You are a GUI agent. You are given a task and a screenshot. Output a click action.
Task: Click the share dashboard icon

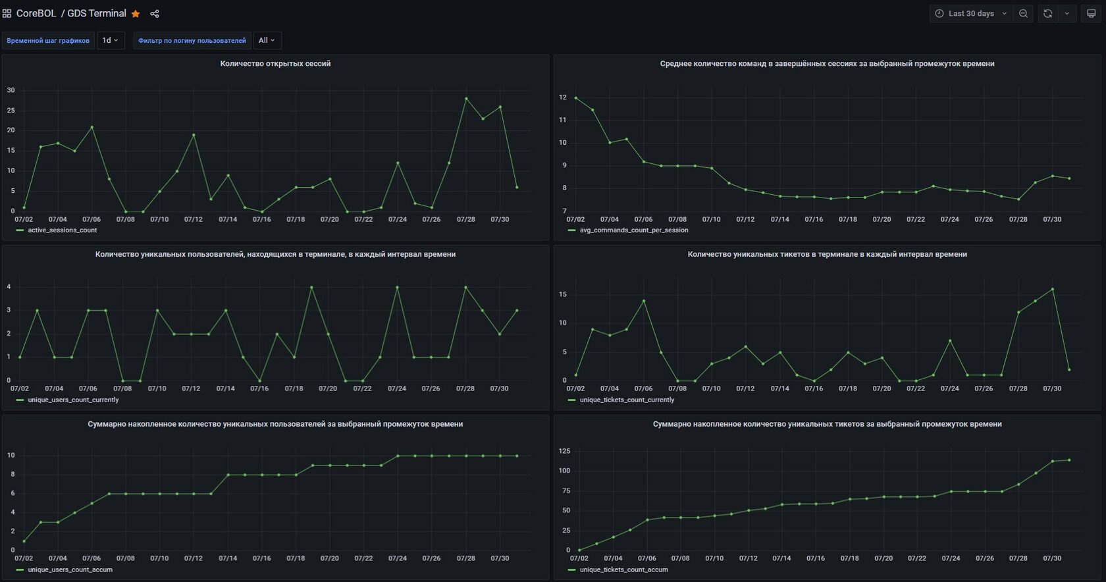click(x=155, y=14)
